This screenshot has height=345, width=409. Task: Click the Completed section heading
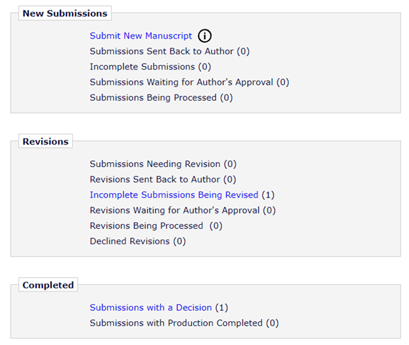tap(48, 285)
